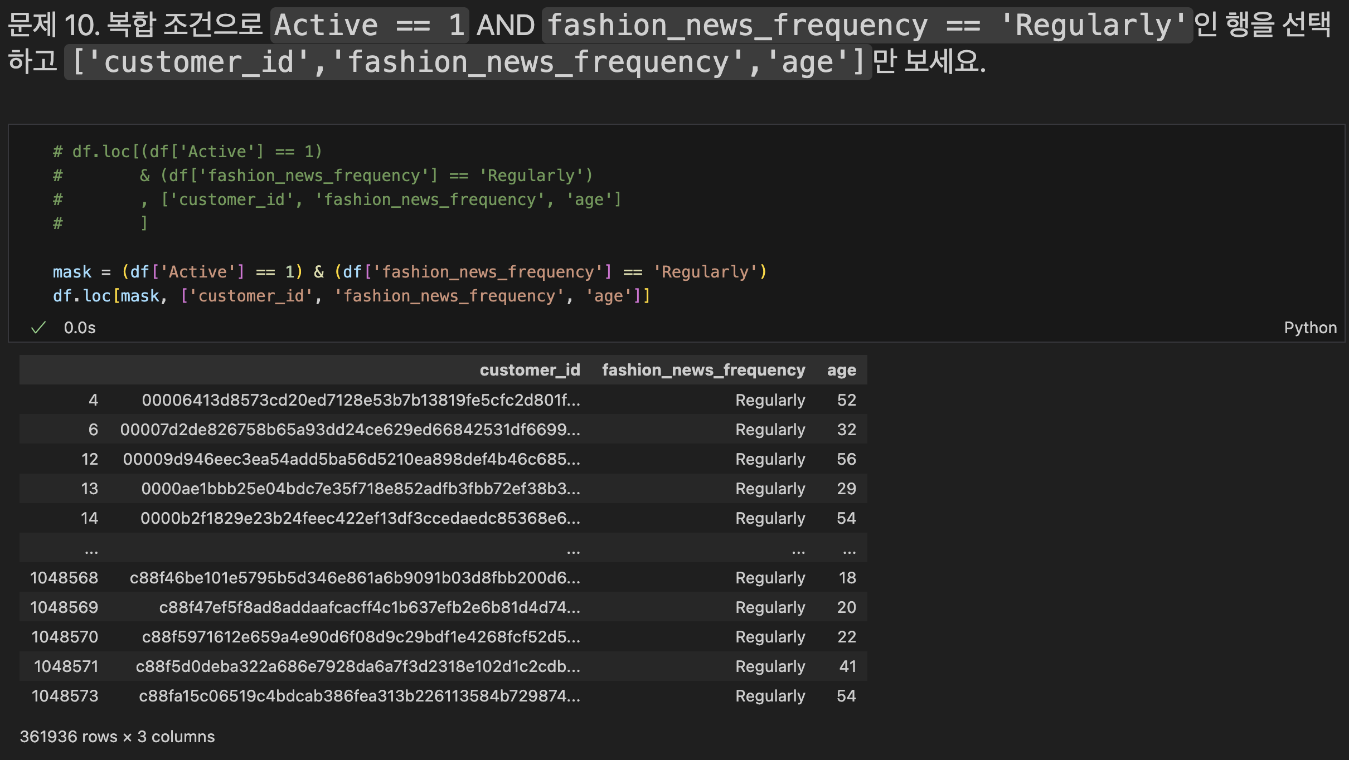Click customer ID starting with c88fa15c

coord(360,696)
